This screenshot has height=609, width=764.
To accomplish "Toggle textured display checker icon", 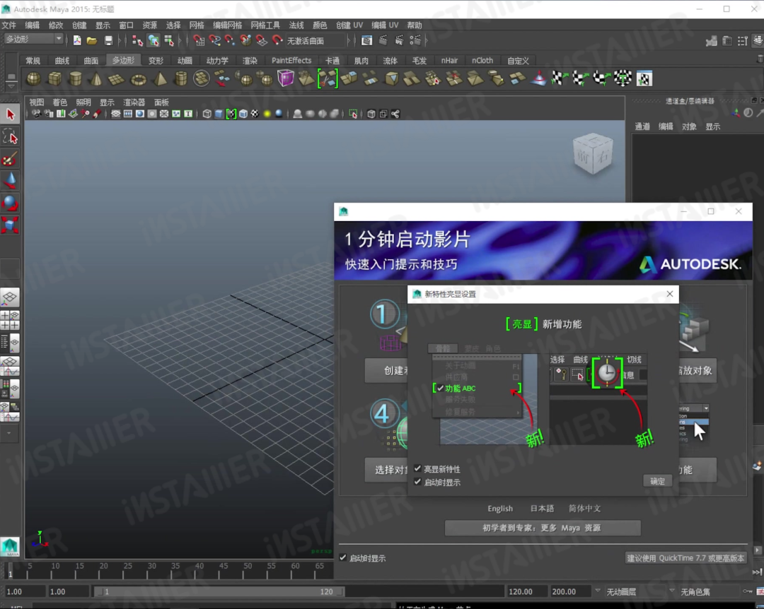I will (x=255, y=114).
